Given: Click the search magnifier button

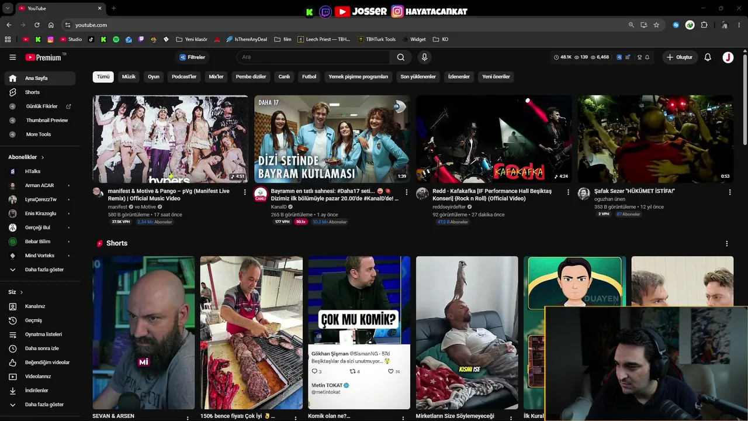Looking at the screenshot, I should click(x=400, y=57).
